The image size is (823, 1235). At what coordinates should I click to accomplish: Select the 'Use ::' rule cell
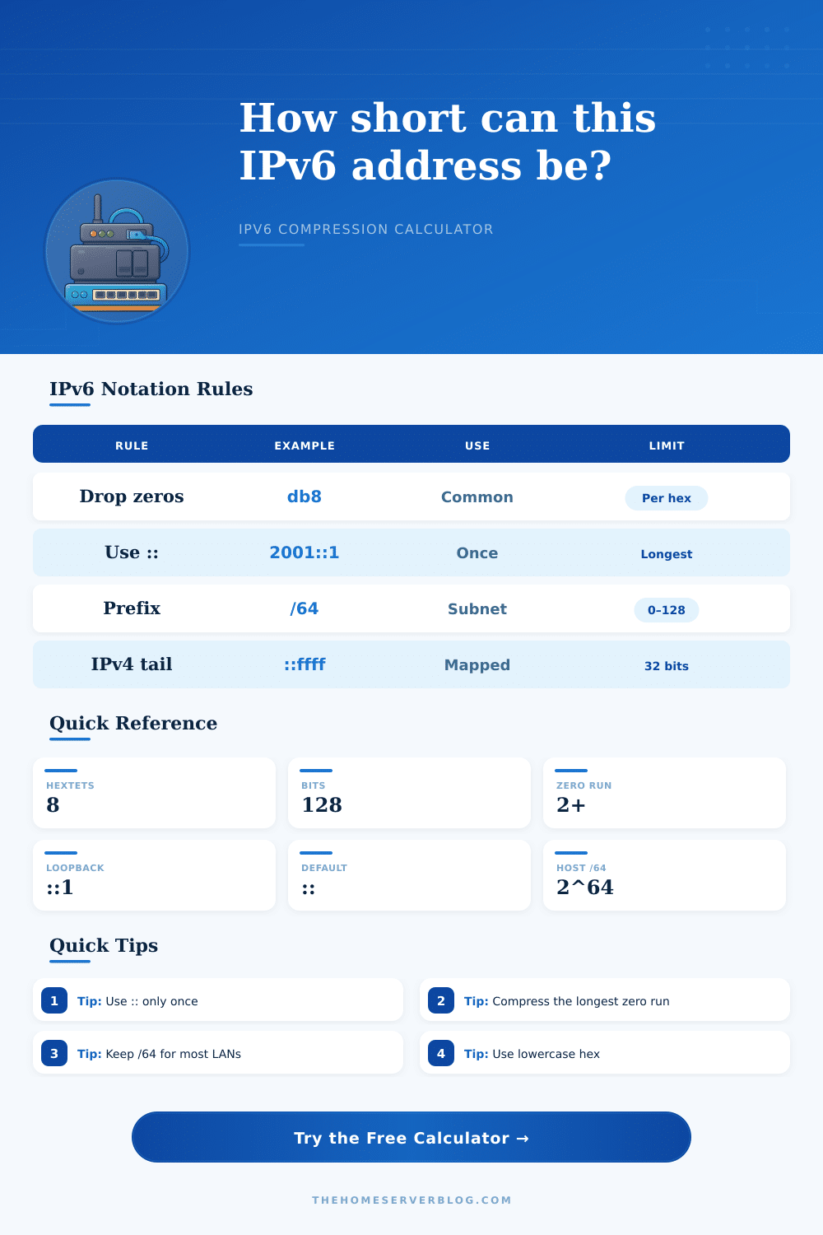132,552
